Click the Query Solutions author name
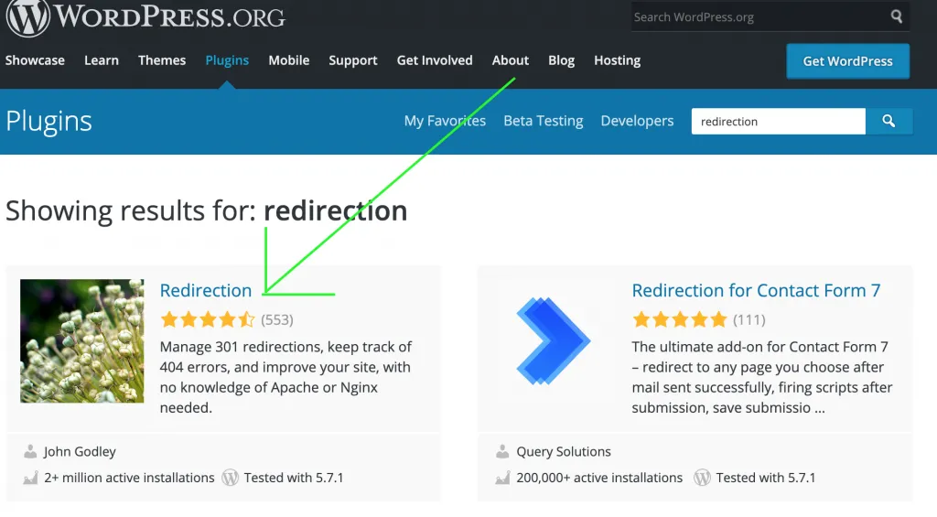Viewport: 937px width, 517px height. [x=564, y=452]
